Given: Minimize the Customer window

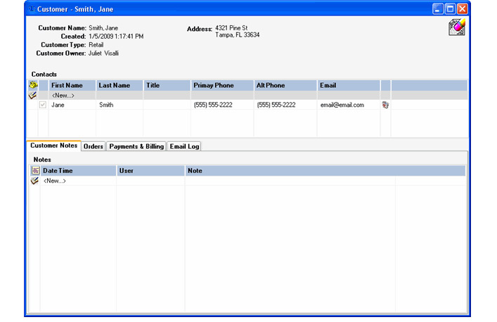Looking at the screenshot, I should (x=438, y=9).
